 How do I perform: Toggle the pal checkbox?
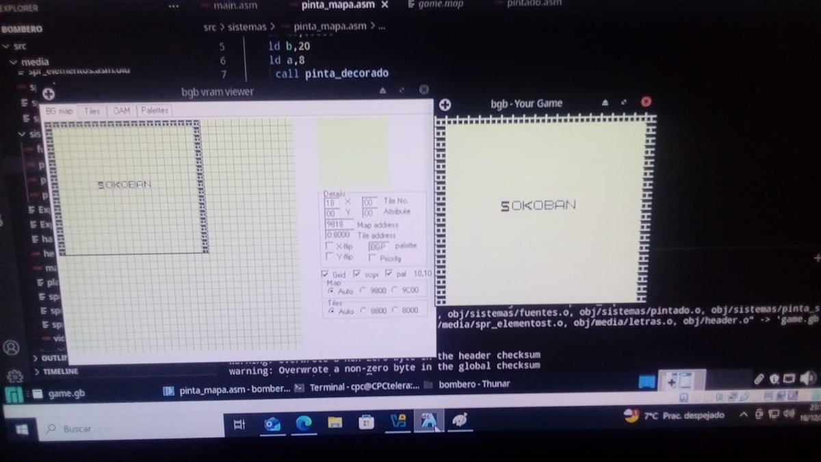pyautogui.click(x=389, y=274)
